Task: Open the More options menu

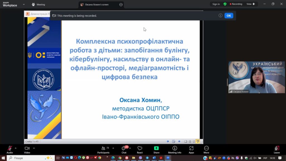Action: (206, 149)
